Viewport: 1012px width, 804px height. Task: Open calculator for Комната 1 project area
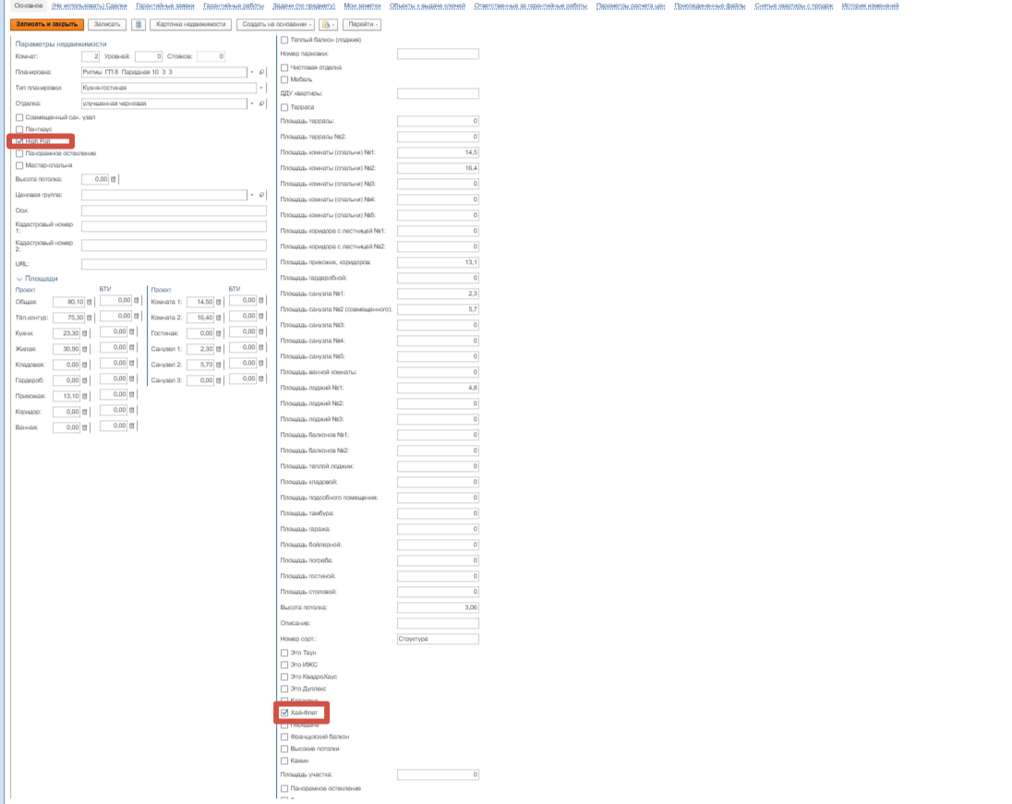tap(220, 302)
